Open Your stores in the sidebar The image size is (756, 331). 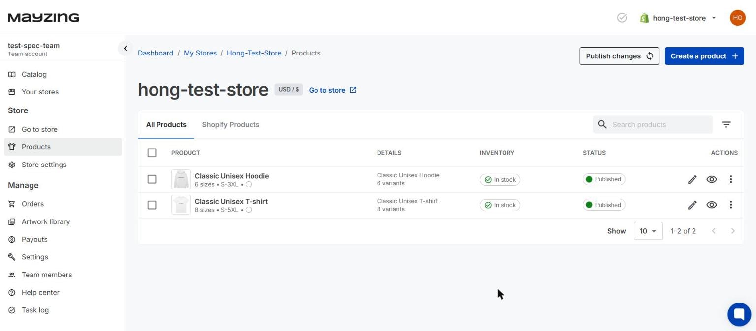(x=63, y=92)
